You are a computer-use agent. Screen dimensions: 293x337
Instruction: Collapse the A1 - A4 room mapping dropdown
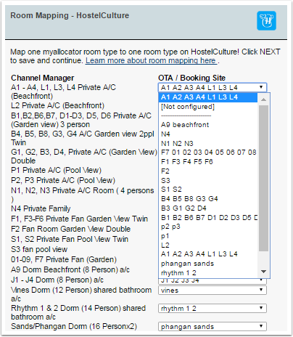click(x=212, y=87)
